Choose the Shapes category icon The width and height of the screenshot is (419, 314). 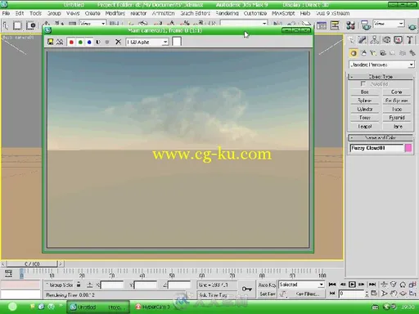click(363, 53)
